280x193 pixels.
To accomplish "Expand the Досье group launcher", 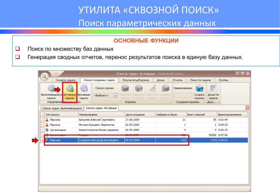I will [219, 102].
